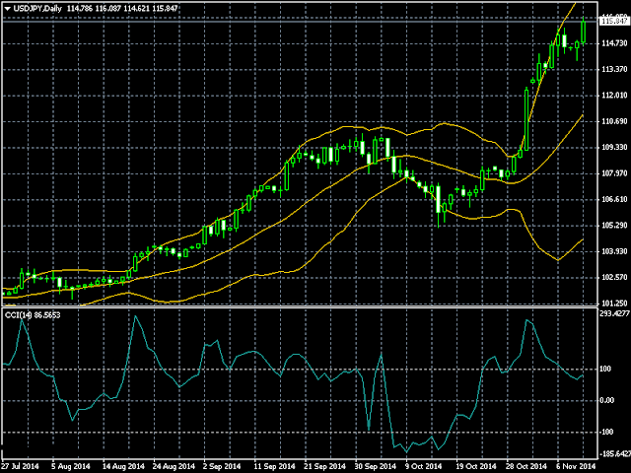
Task: Click the 28 Oct 2014 date label
Action: 526,466
